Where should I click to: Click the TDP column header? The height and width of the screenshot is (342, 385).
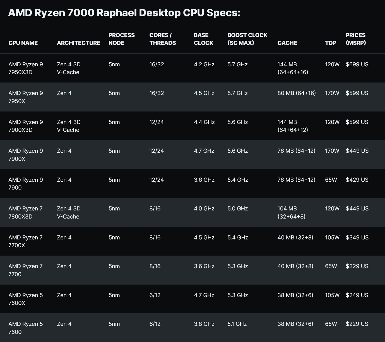331,43
